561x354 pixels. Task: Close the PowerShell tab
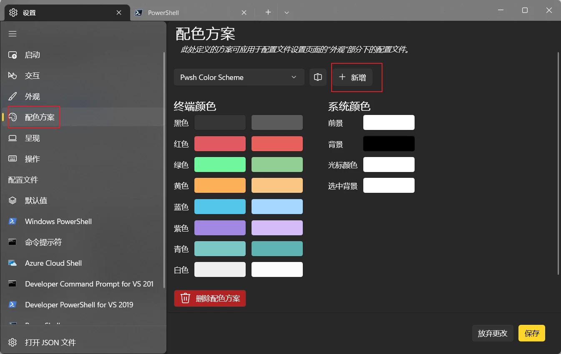pos(244,12)
